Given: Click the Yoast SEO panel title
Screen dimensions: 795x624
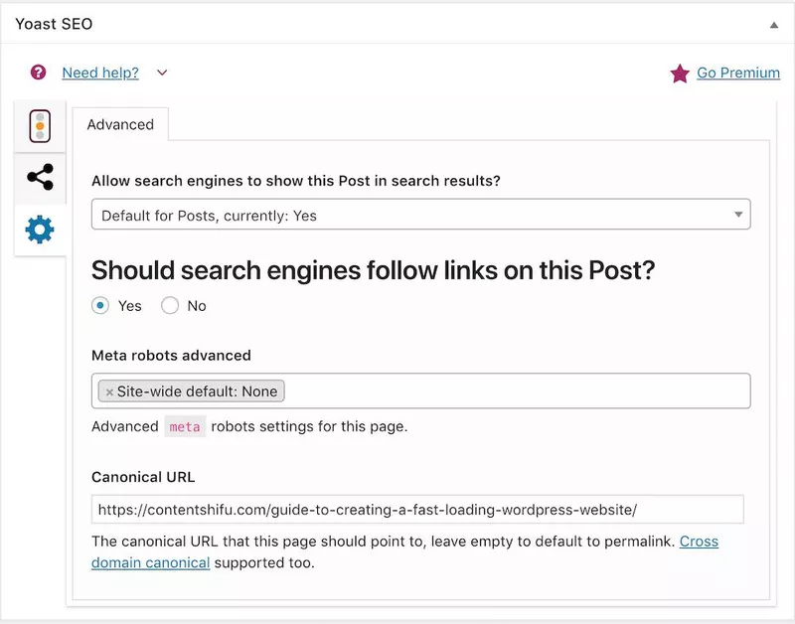Looking at the screenshot, I should (54, 24).
